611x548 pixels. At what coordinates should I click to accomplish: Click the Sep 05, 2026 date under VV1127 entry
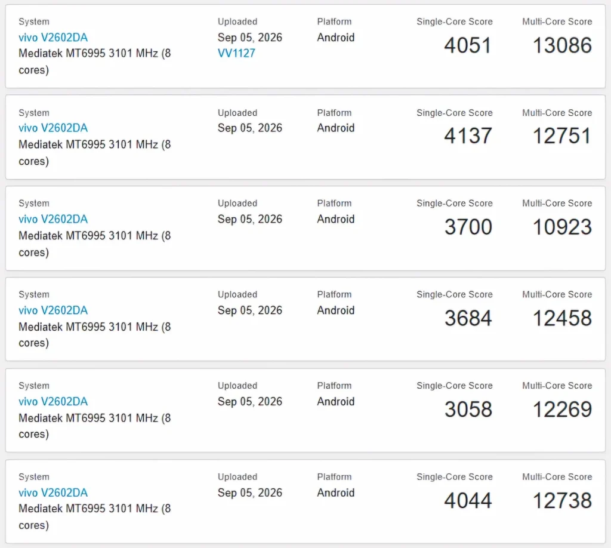250,38
